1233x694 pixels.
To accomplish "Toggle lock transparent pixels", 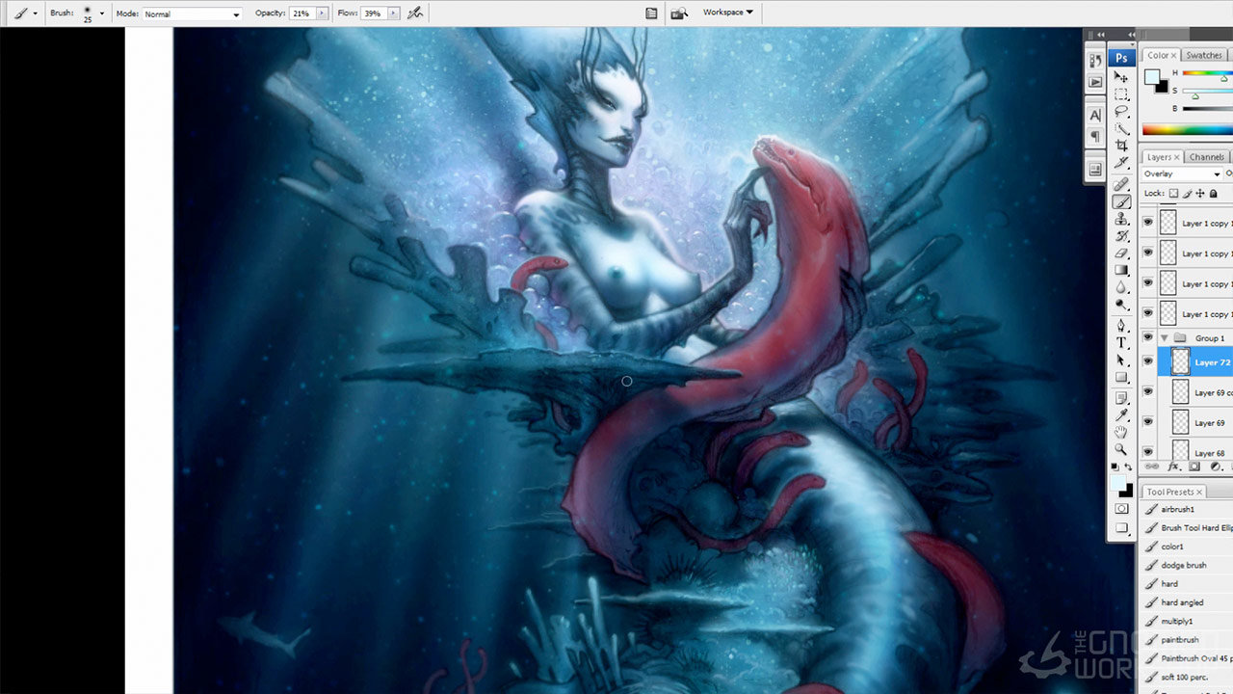I will click(1173, 194).
